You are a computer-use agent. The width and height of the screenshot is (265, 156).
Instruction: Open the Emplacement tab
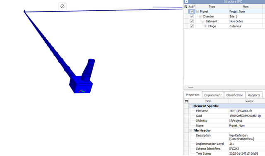[213, 95]
